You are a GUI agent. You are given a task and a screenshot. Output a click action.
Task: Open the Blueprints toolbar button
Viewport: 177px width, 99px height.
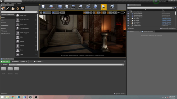click(x=80, y=7)
